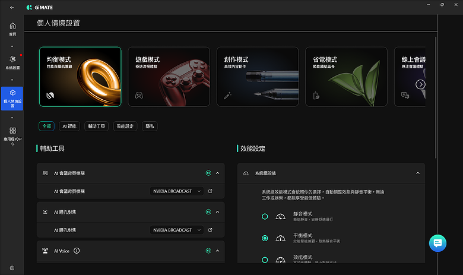The width and height of the screenshot is (463, 275).
Task: Click the 平衡模式 gauge icon
Action: 281,238
